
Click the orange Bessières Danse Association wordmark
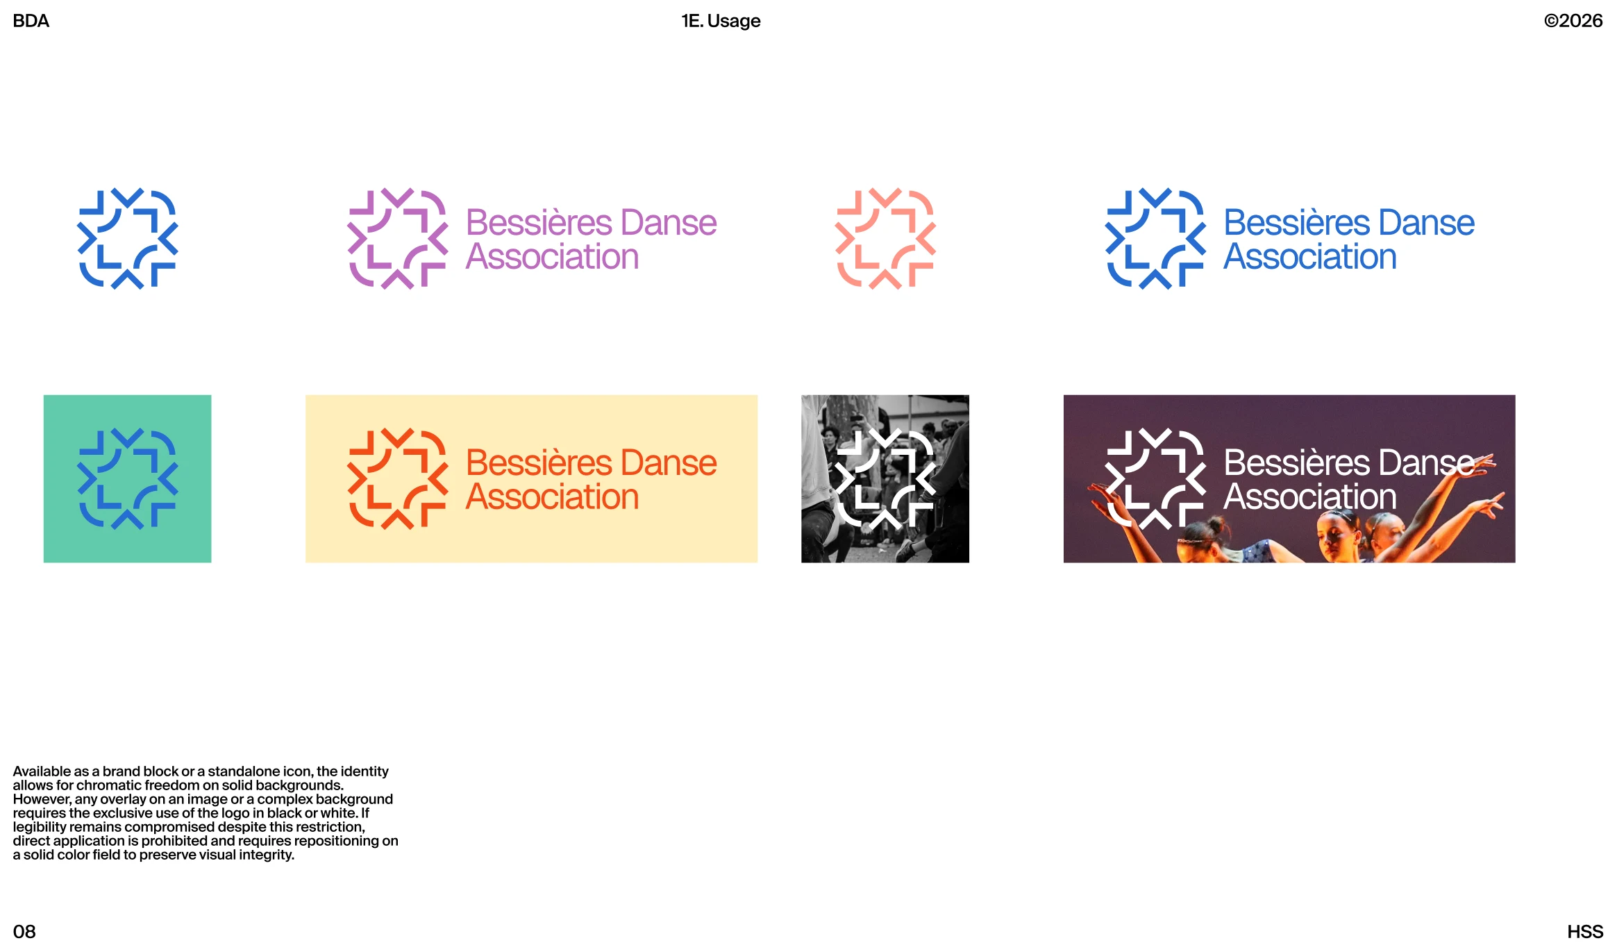pos(591,479)
